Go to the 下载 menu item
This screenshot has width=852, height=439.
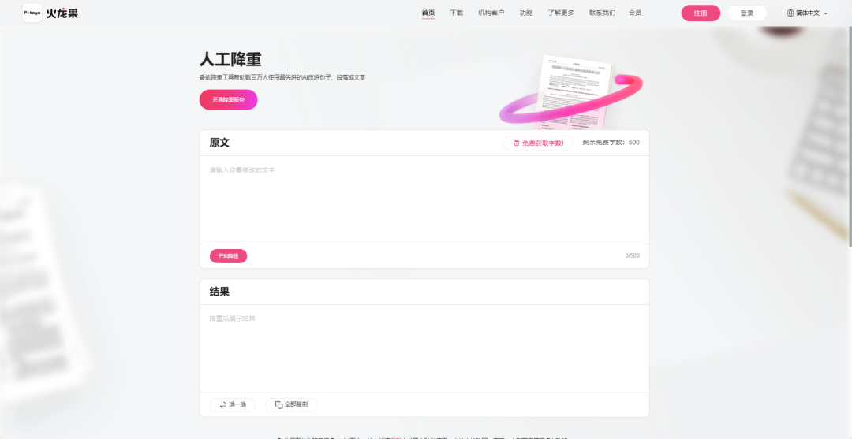(457, 13)
